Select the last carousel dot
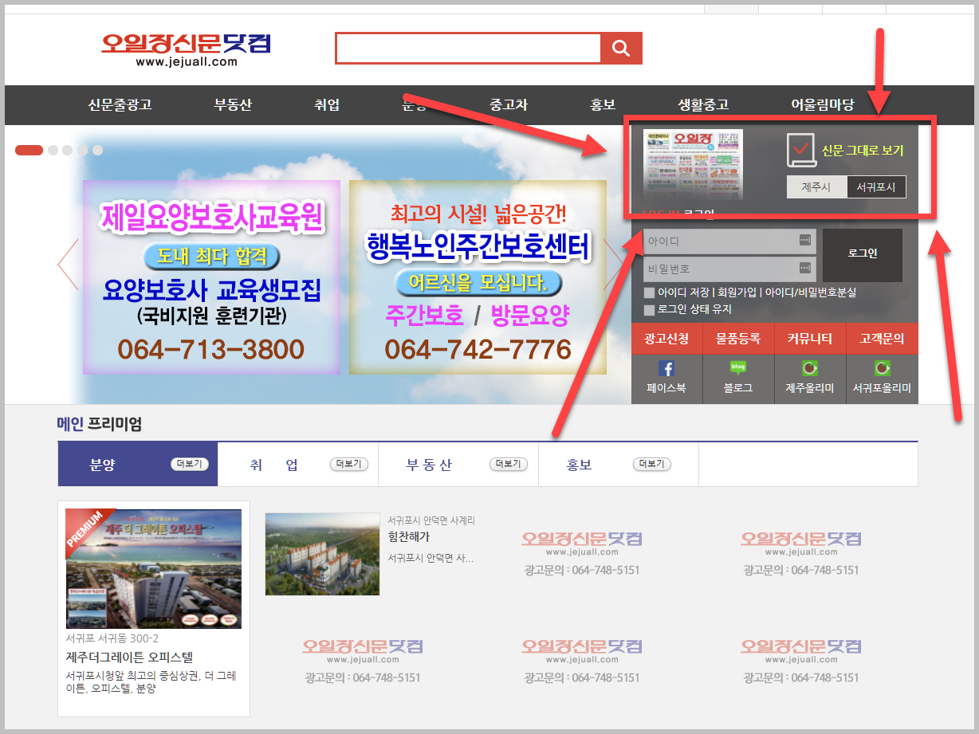Viewport: 979px width, 734px height. [97, 150]
